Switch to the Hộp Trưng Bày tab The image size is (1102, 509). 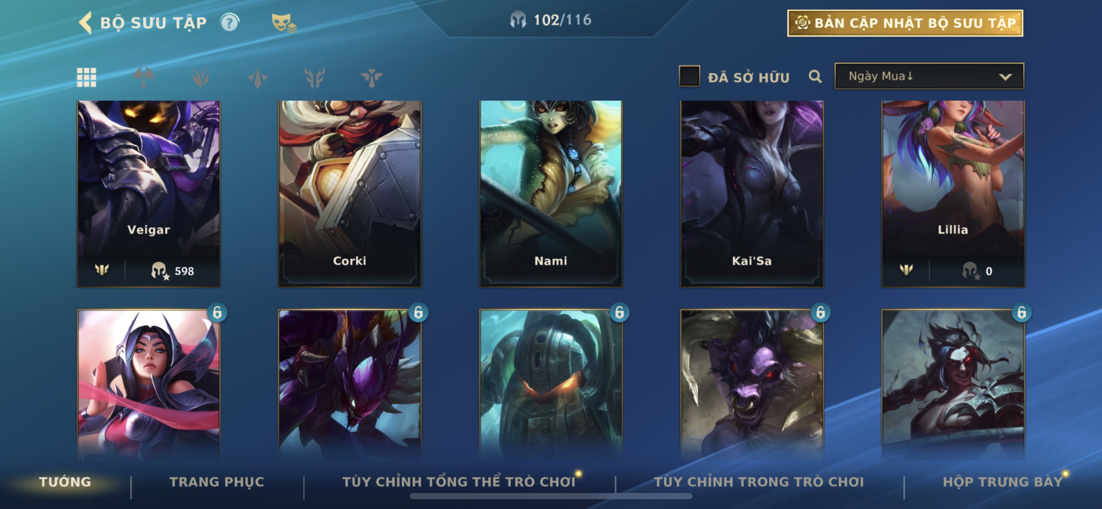(x=1003, y=482)
